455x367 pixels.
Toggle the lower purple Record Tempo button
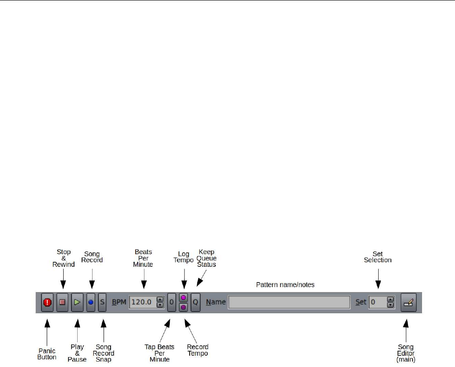pos(183,307)
